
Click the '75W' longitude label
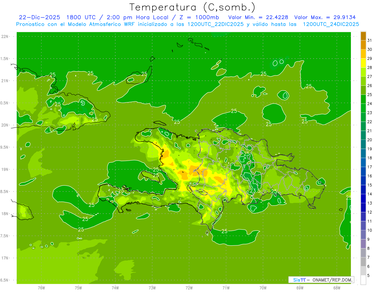pos(78,288)
